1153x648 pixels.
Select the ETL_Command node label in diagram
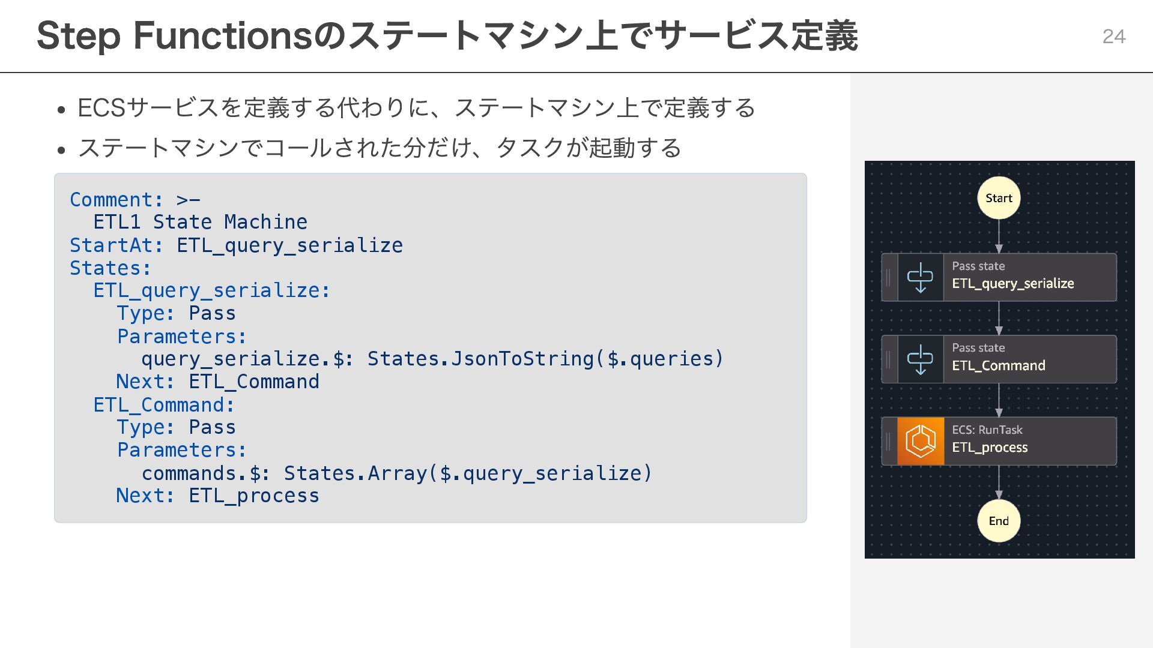point(998,366)
